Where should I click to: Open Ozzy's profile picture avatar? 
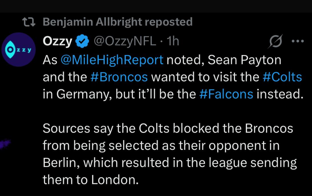(18, 50)
